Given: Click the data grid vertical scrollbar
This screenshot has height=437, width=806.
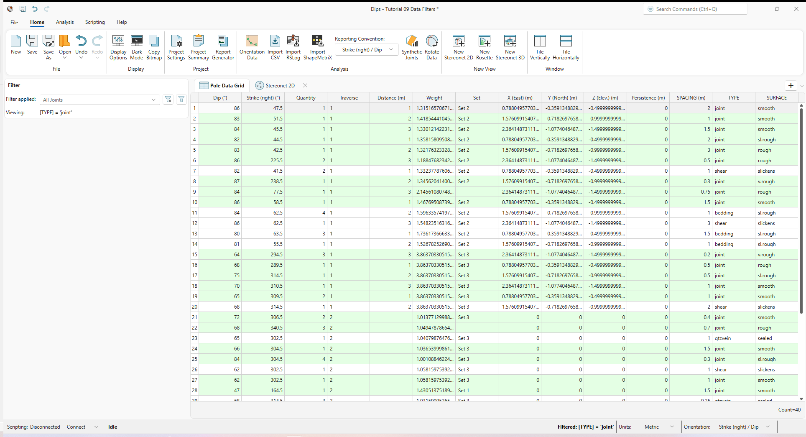Looking at the screenshot, I should click(x=801, y=209).
